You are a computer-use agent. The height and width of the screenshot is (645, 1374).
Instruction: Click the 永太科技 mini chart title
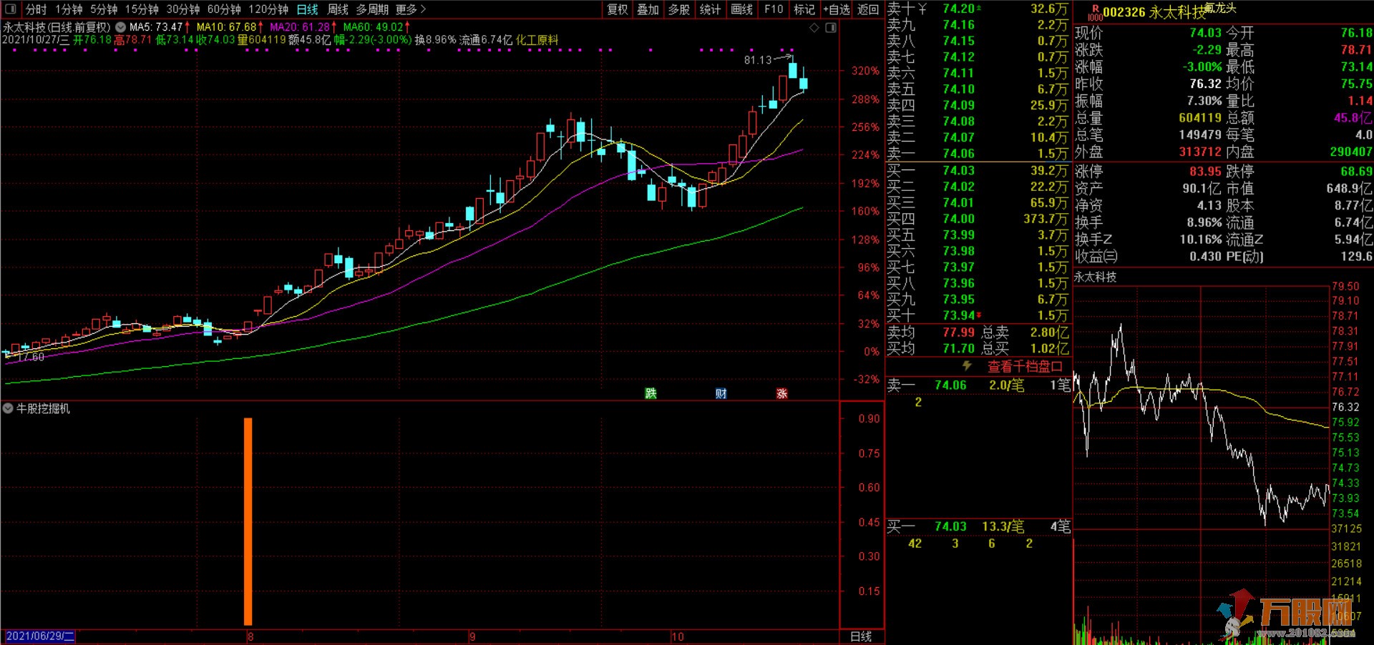[x=1096, y=277]
